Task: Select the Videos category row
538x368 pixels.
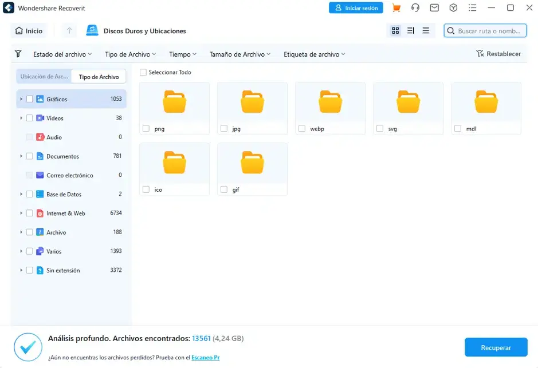Action: click(71, 118)
